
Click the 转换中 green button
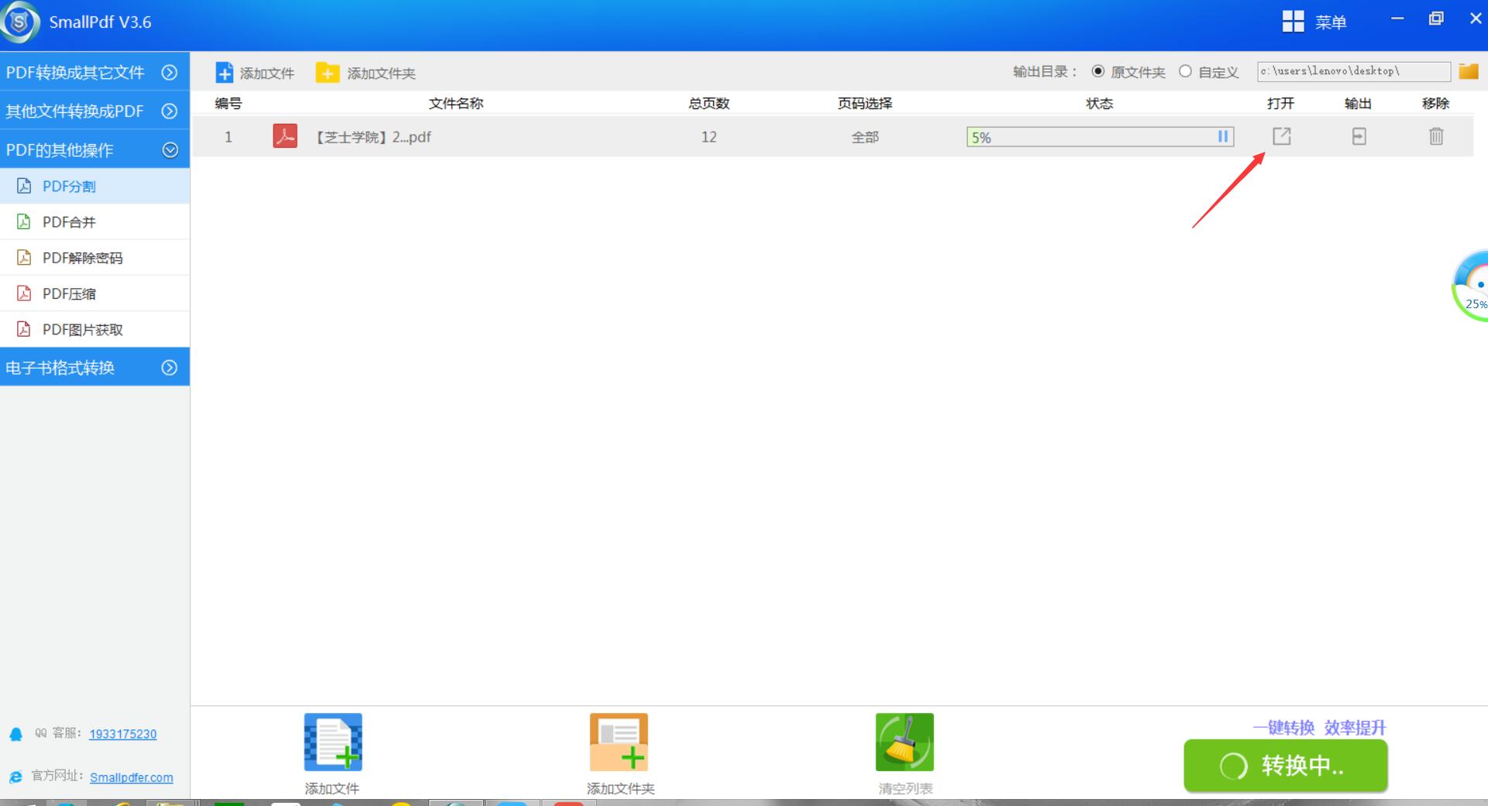pyautogui.click(x=1285, y=765)
